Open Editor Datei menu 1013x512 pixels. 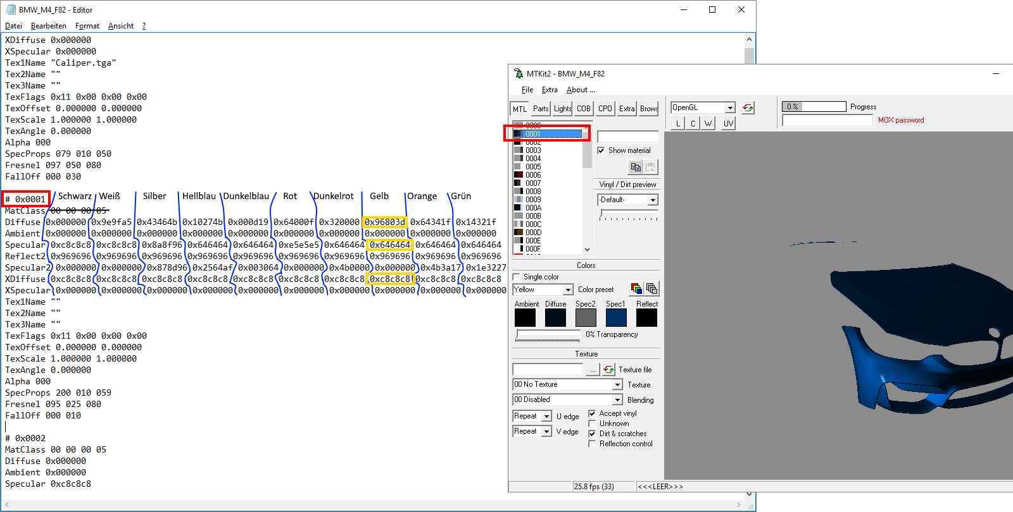(x=13, y=26)
